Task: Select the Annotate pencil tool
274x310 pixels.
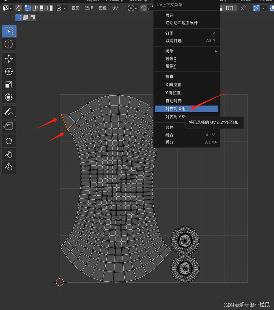Action: click(x=9, y=112)
